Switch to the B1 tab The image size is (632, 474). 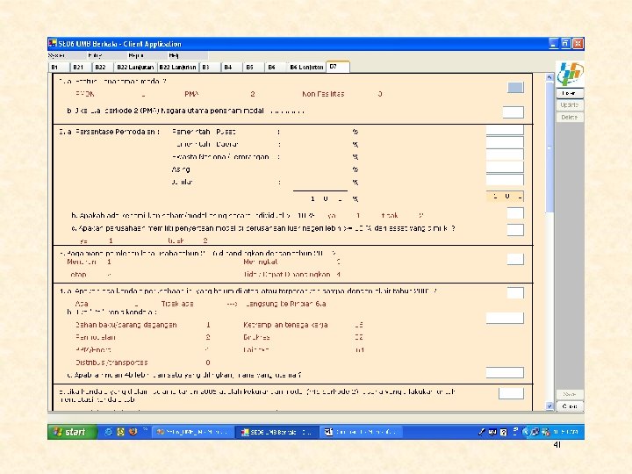[x=59, y=67]
